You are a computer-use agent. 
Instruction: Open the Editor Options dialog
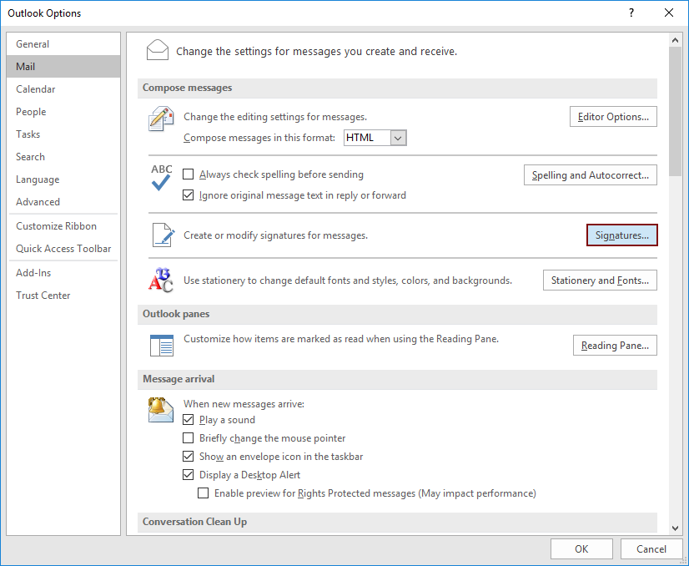click(613, 116)
